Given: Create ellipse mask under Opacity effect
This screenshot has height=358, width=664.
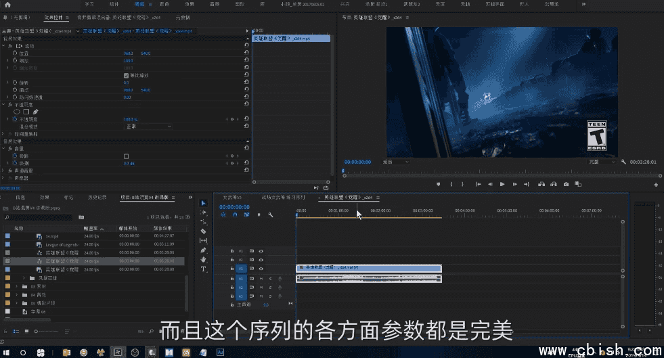Looking at the screenshot, I should point(17,112).
